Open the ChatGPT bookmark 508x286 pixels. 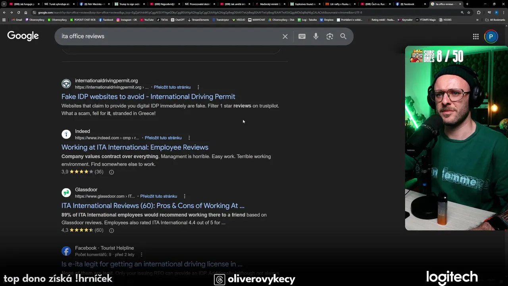pos(178,20)
